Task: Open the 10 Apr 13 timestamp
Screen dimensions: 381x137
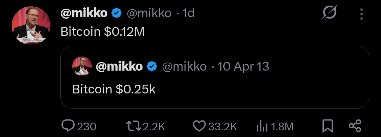Action: [243, 66]
